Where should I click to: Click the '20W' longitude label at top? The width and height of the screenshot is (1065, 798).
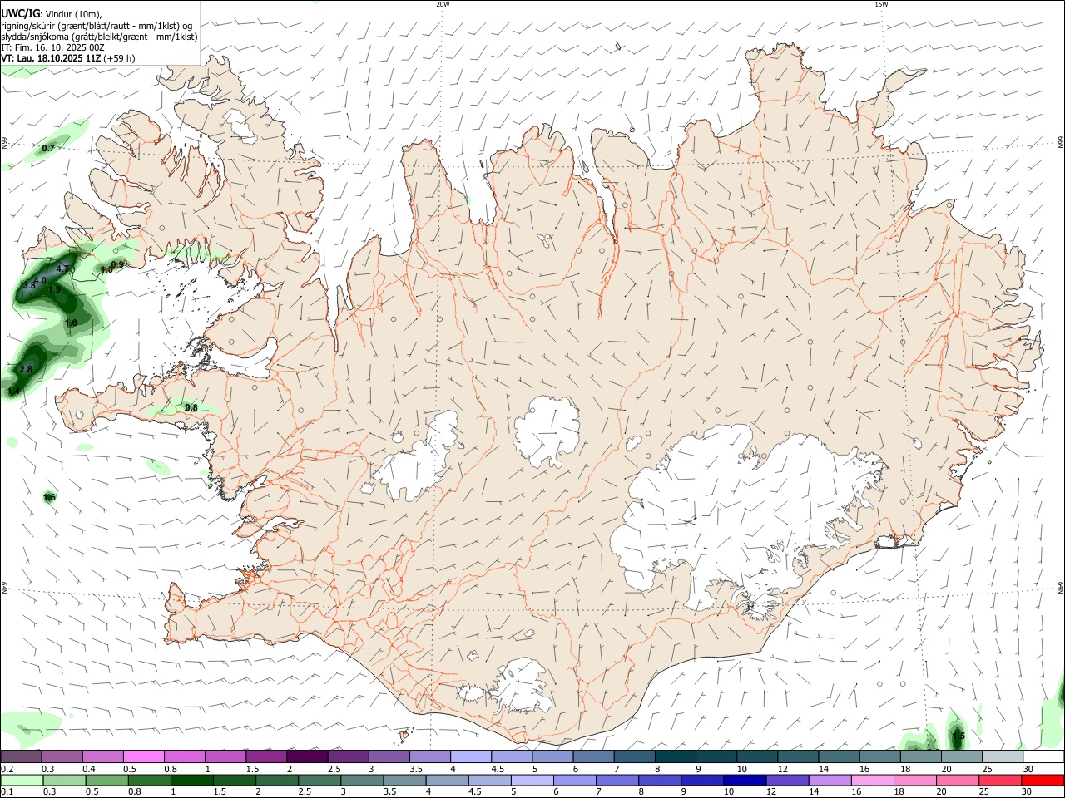tap(443, 4)
